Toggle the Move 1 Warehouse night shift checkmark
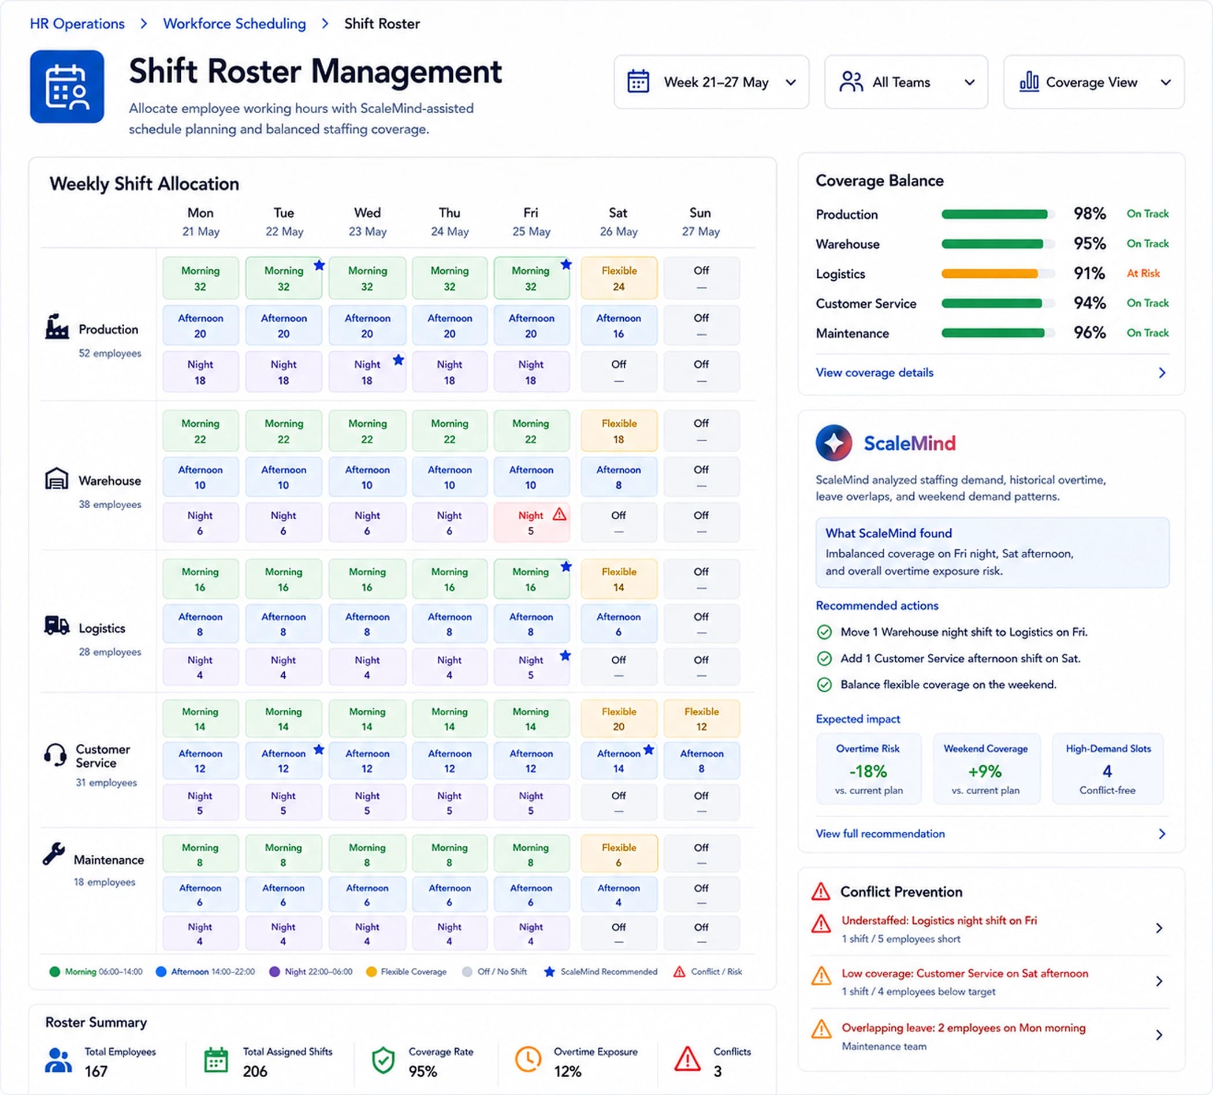Image resolution: width=1213 pixels, height=1095 pixels. tap(824, 632)
